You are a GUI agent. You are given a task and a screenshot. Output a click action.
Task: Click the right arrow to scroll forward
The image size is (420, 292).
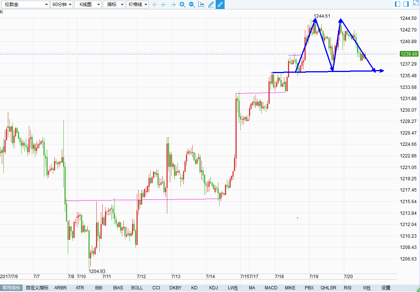[x=173, y=4]
